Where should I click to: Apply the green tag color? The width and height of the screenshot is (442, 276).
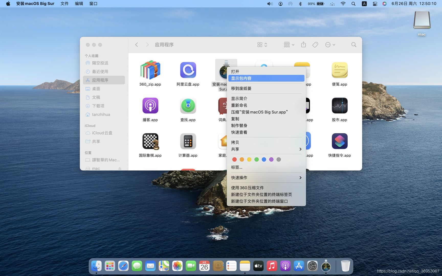coord(257,159)
